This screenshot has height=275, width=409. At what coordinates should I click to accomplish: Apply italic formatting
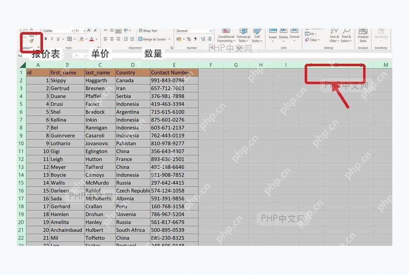(x=52, y=39)
